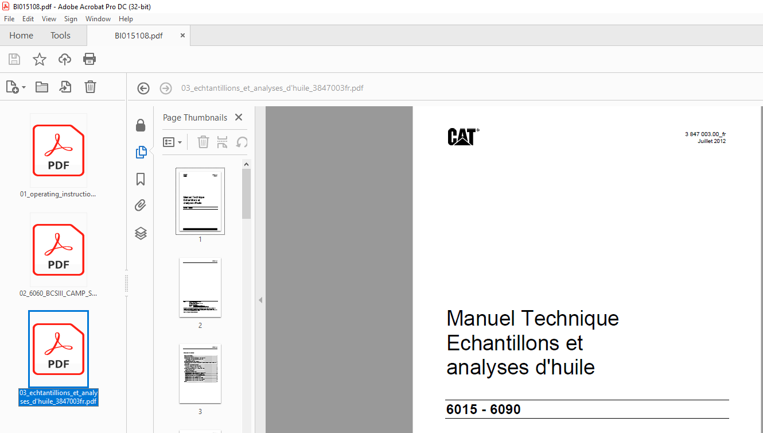
Task: Click the thumbnails panel scroll up arrow
Action: [246, 164]
